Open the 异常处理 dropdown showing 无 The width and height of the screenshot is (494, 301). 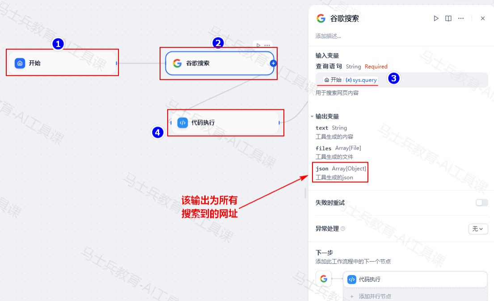tap(478, 229)
